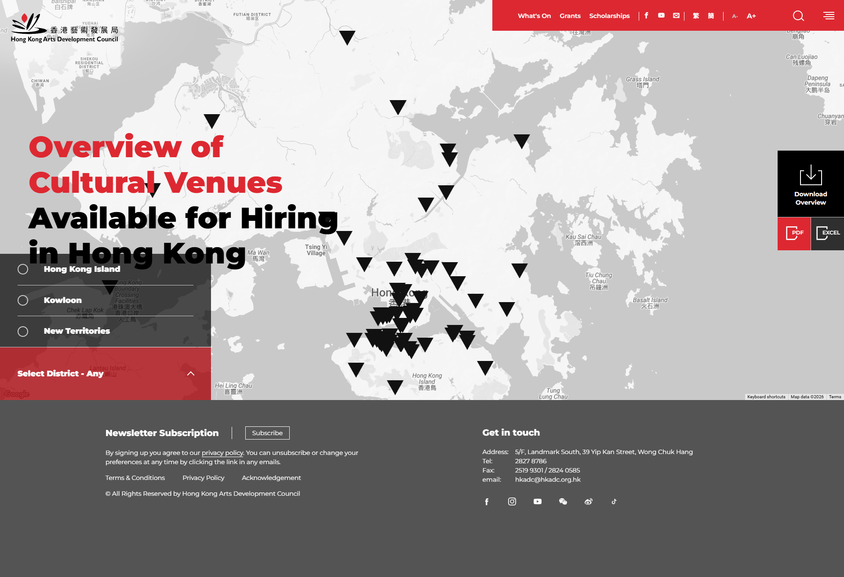Viewport: 844px width, 577px height.
Task: Click the newsletter Subscribe button
Action: (267, 433)
